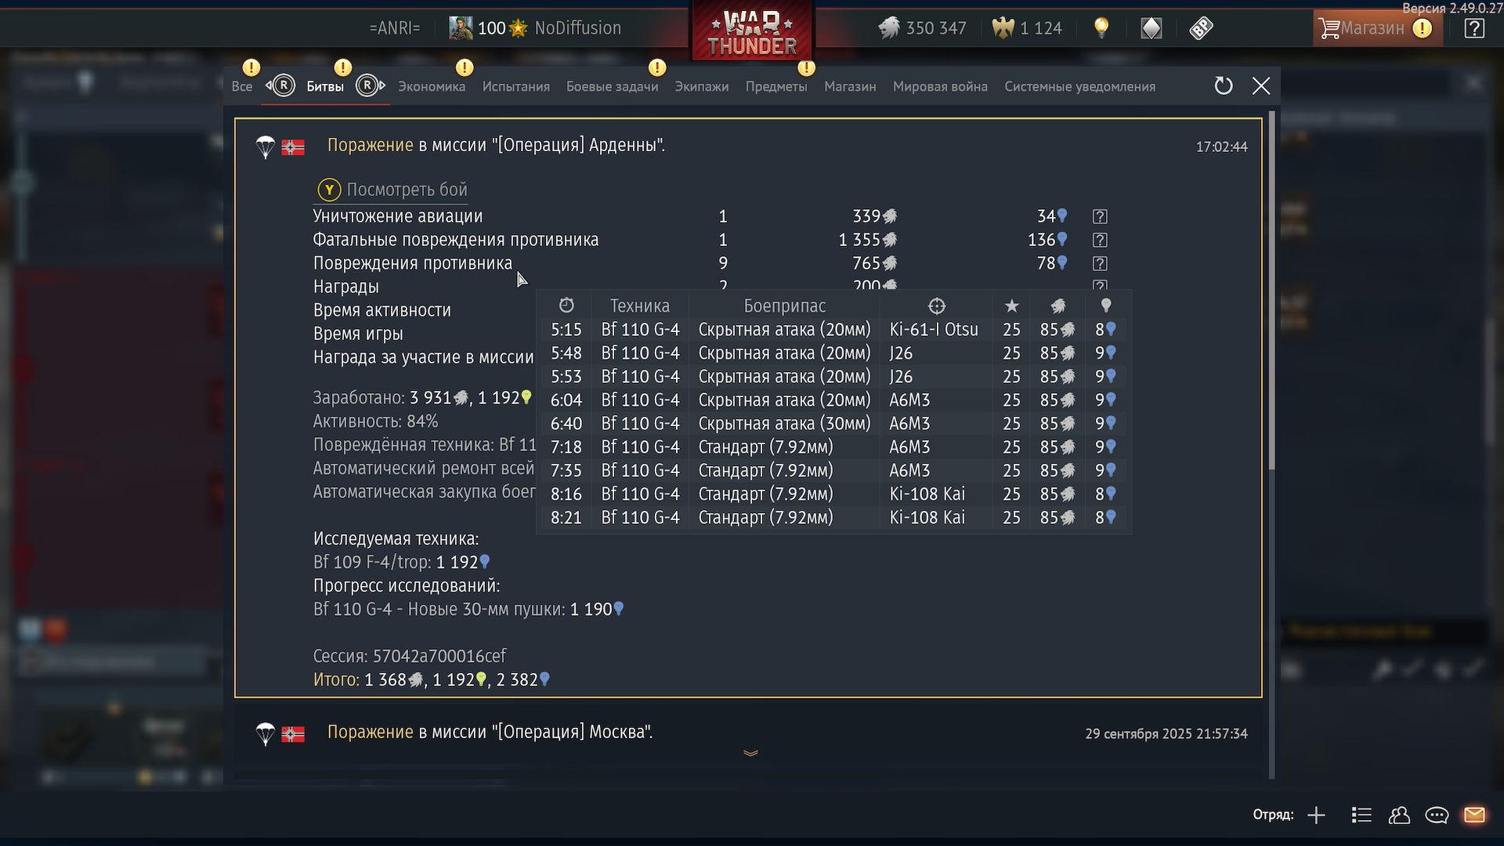Click question icon for Фатальные повреждения row

pos(1100,240)
